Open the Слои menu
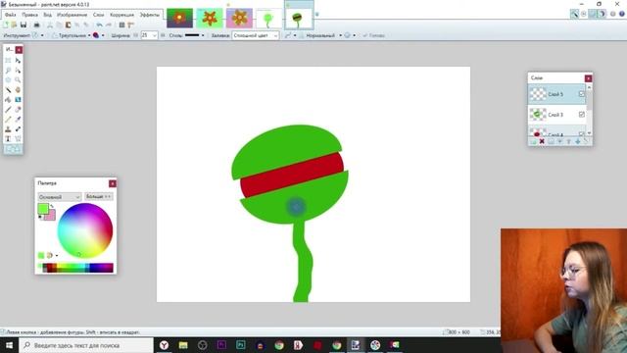The width and height of the screenshot is (627, 353). [98, 15]
